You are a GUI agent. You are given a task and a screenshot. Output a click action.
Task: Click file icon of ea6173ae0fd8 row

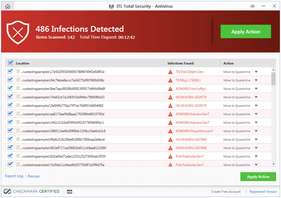coord(18,114)
